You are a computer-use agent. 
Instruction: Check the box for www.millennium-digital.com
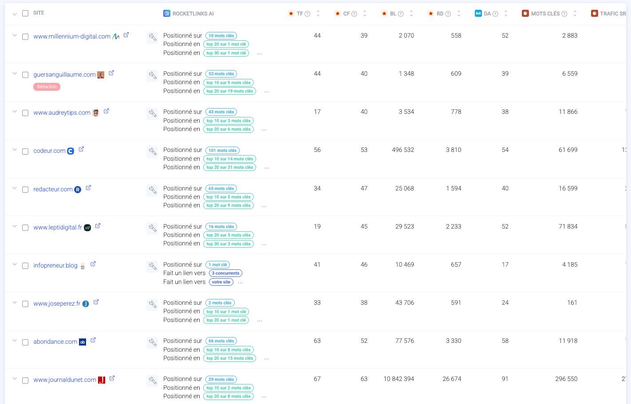(25, 37)
